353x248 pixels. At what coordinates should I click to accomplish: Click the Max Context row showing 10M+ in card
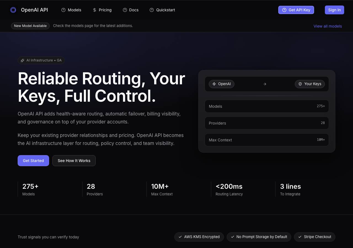click(x=267, y=140)
